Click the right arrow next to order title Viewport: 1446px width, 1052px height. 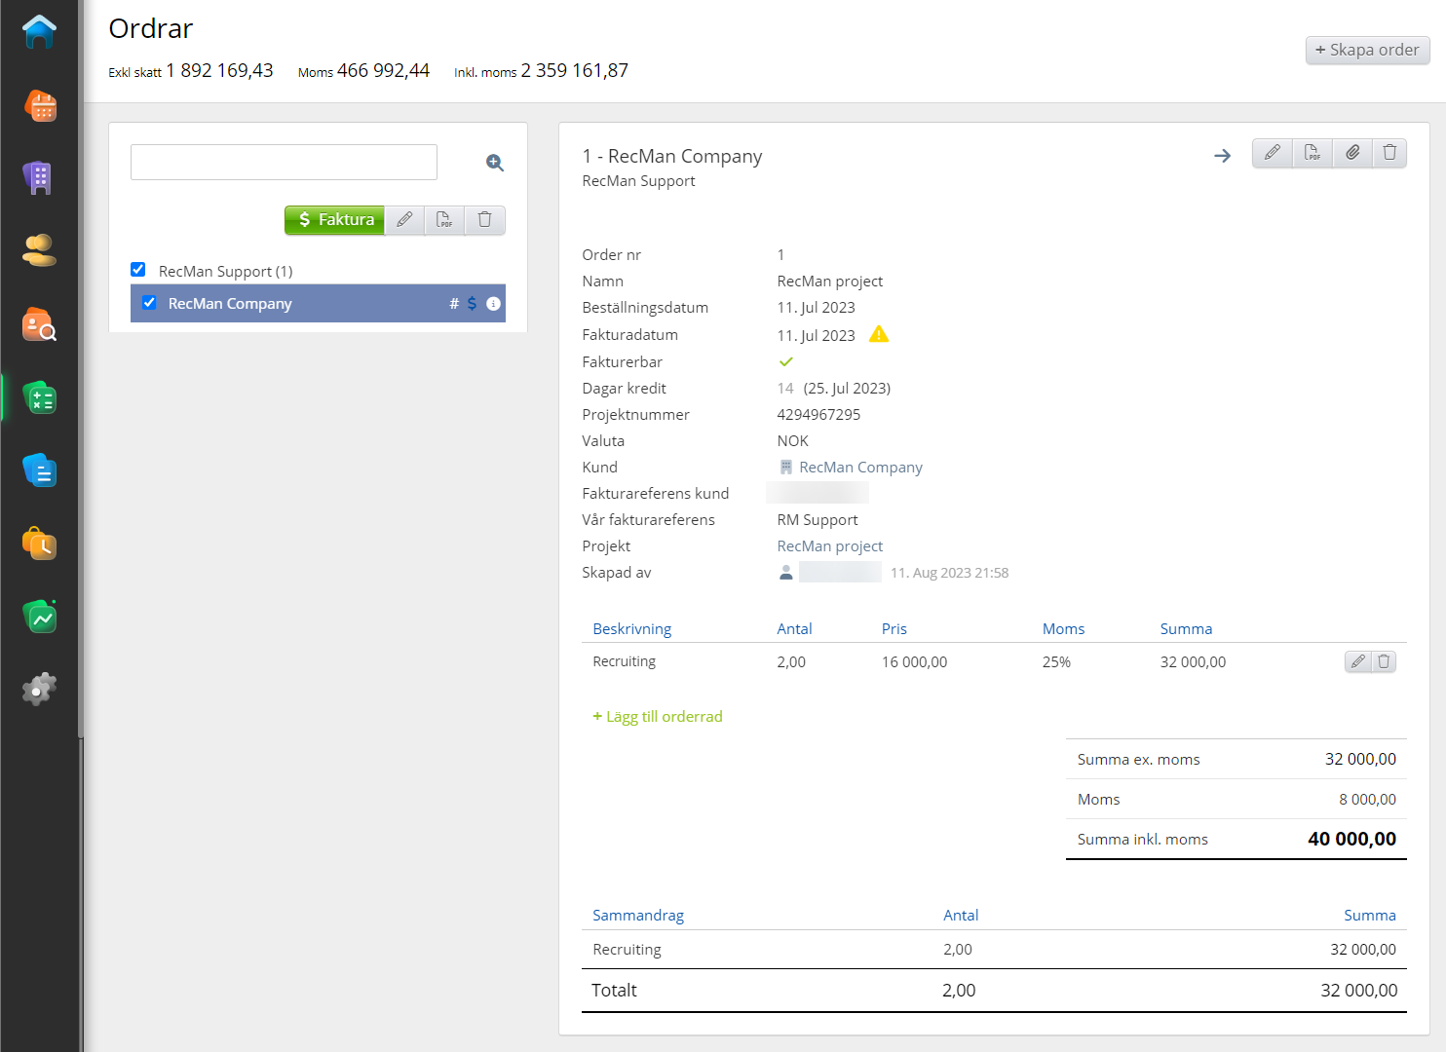pyautogui.click(x=1222, y=156)
